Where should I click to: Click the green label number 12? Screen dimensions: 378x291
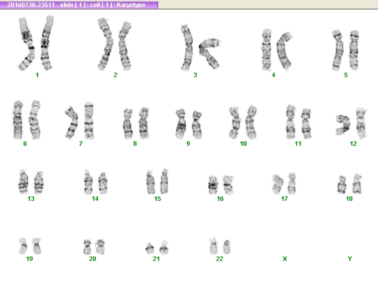pyautogui.click(x=353, y=144)
